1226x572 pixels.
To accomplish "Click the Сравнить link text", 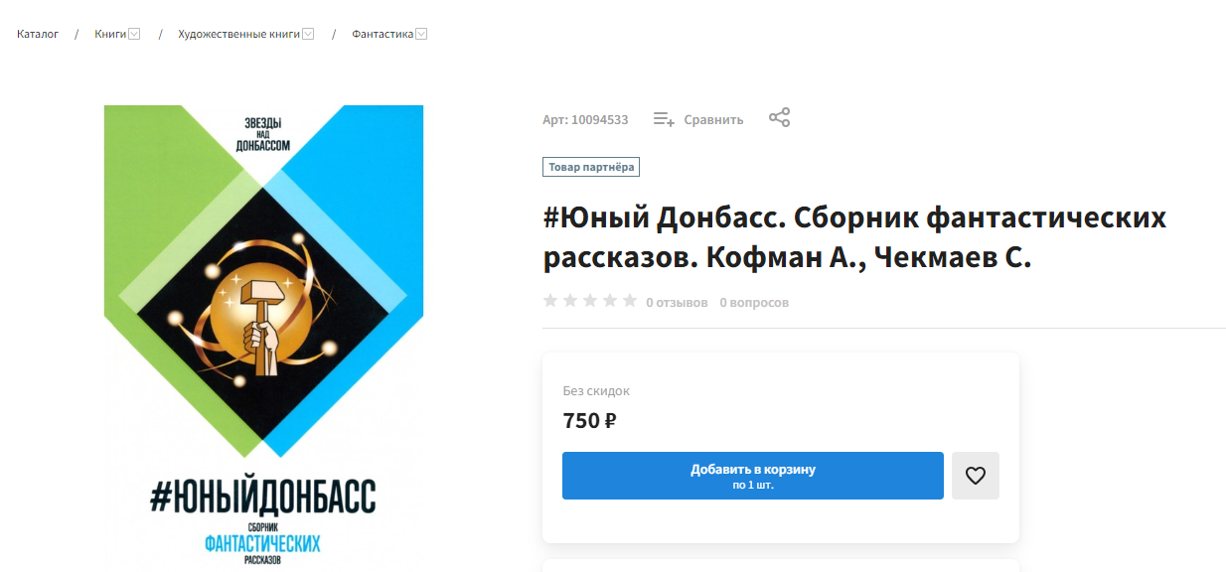I will [713, 120].
